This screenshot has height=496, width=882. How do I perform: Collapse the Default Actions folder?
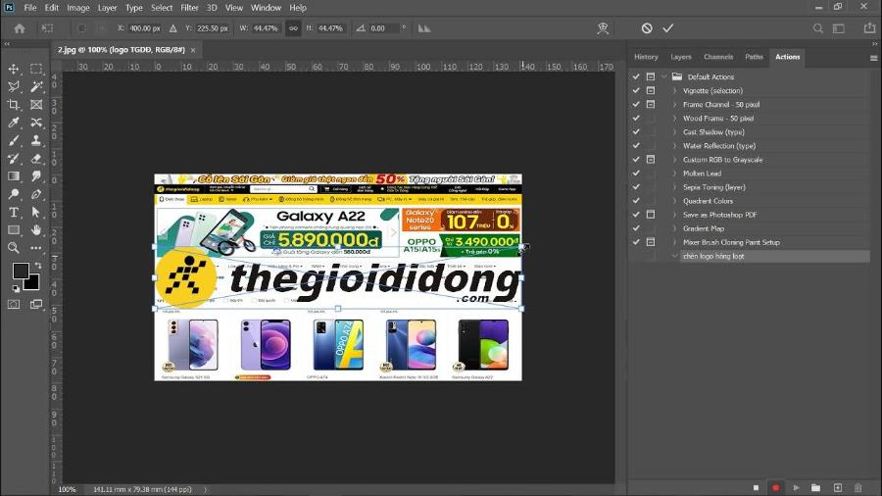tap(664, 76)
